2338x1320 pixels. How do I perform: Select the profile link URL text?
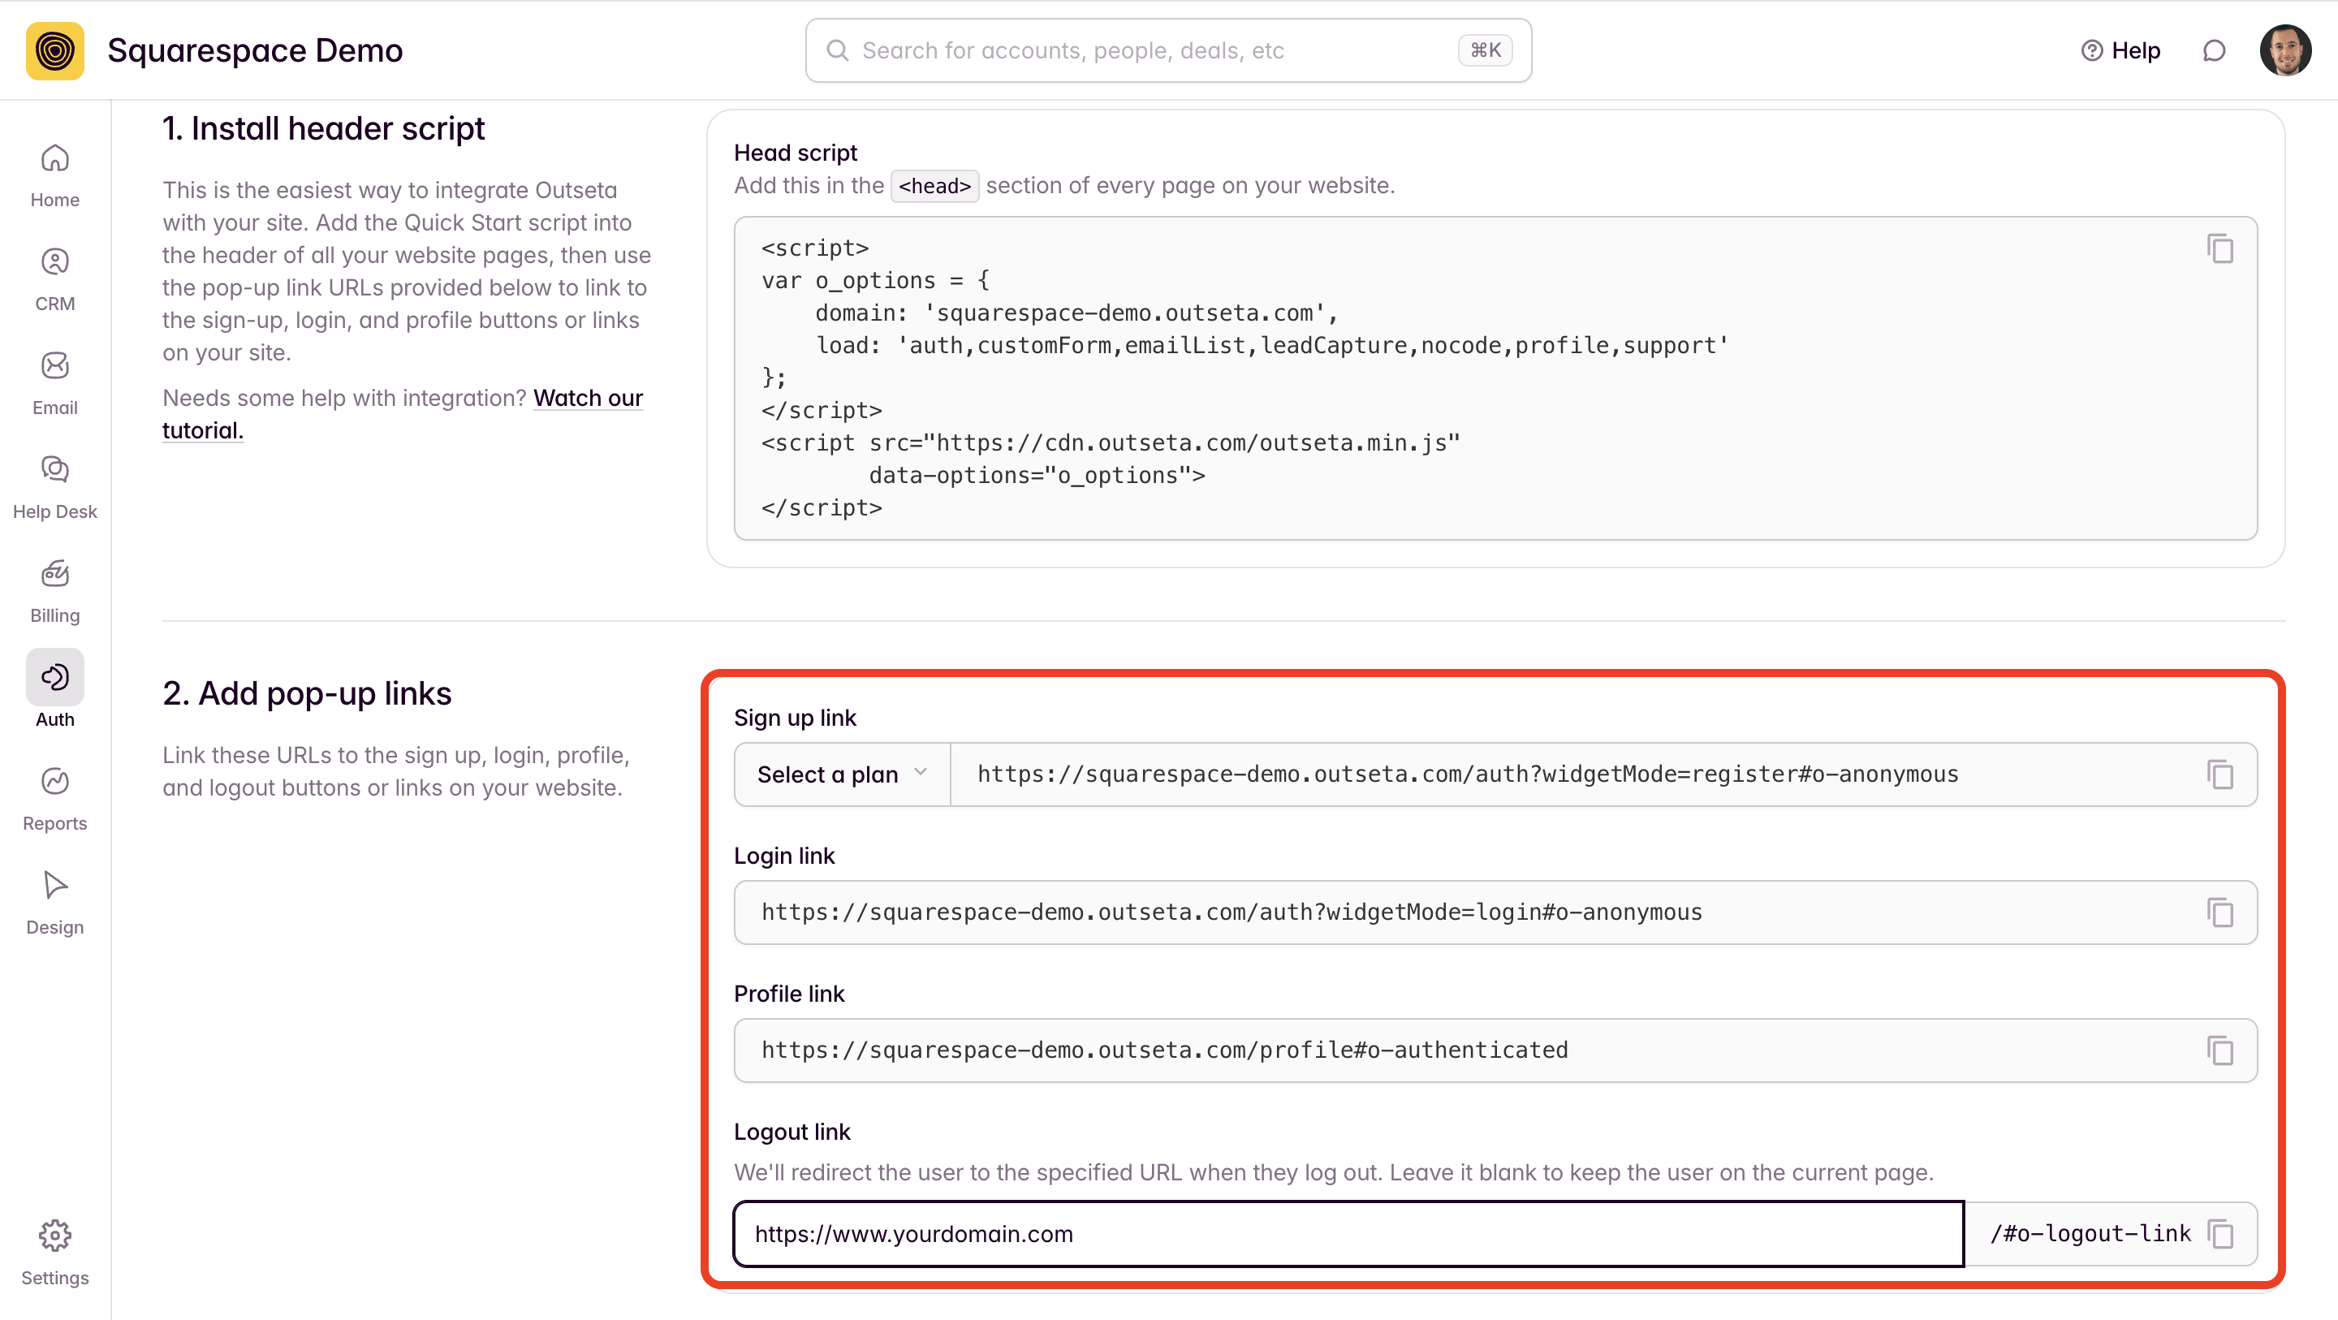click(1164, 1050)
